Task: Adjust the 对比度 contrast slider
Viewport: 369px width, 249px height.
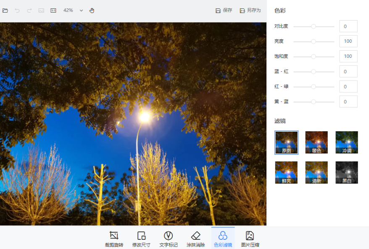Action: 314,26
